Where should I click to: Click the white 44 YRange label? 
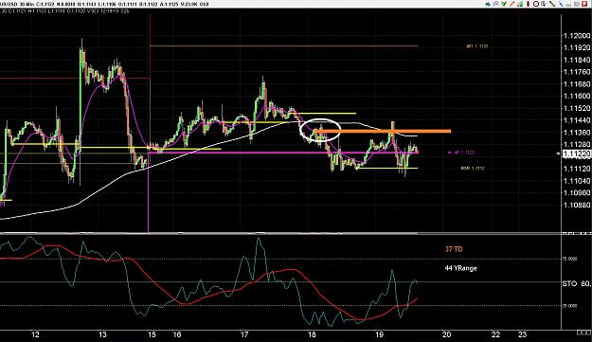[460, 268]
